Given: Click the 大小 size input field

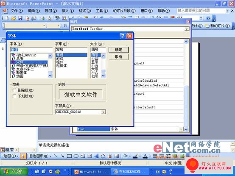Looking at the screenshot, I should pyautogui.click(x=98, y=50).
